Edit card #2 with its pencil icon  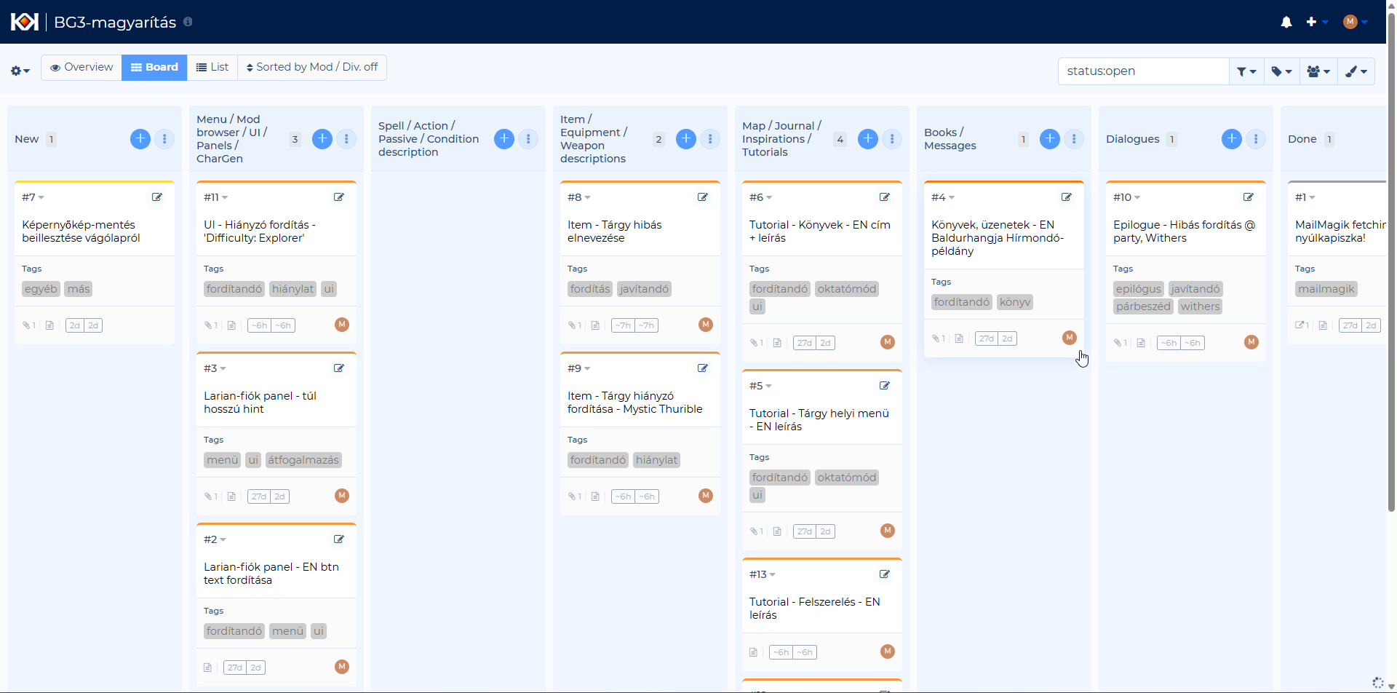(339, 539)
